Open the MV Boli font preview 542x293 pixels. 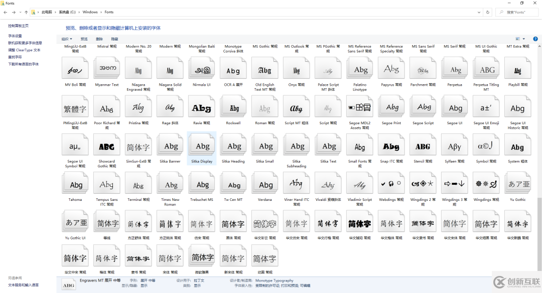[75, 68]
